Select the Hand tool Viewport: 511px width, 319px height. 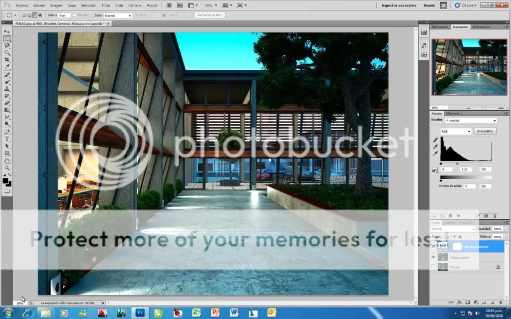[7, 161]
